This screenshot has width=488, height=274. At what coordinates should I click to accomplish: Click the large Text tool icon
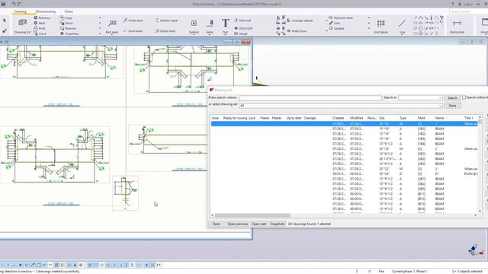click(x=226, y=23)
